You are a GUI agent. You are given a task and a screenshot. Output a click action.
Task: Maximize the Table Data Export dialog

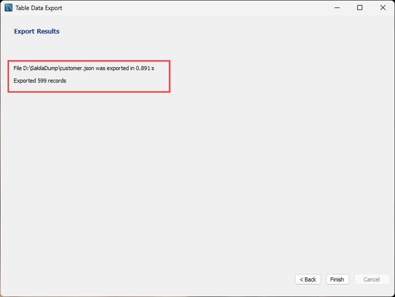click(x=359, y=8)
